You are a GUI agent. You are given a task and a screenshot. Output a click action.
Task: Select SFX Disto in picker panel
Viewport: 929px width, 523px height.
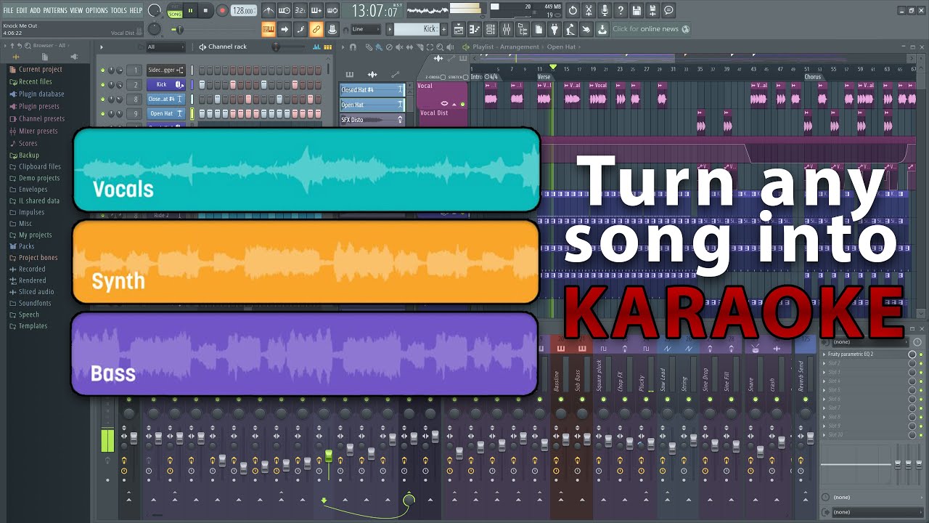[x=372, y=120]
